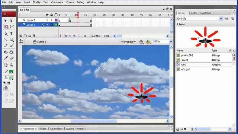Image resolution: width=238 pixels, height=134 pixels.
Task: Pick the Eyedropper tool
Action: click(x=6, y=58)
